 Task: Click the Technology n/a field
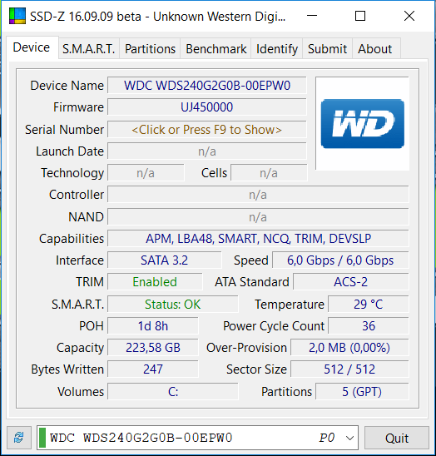(146, 173)
